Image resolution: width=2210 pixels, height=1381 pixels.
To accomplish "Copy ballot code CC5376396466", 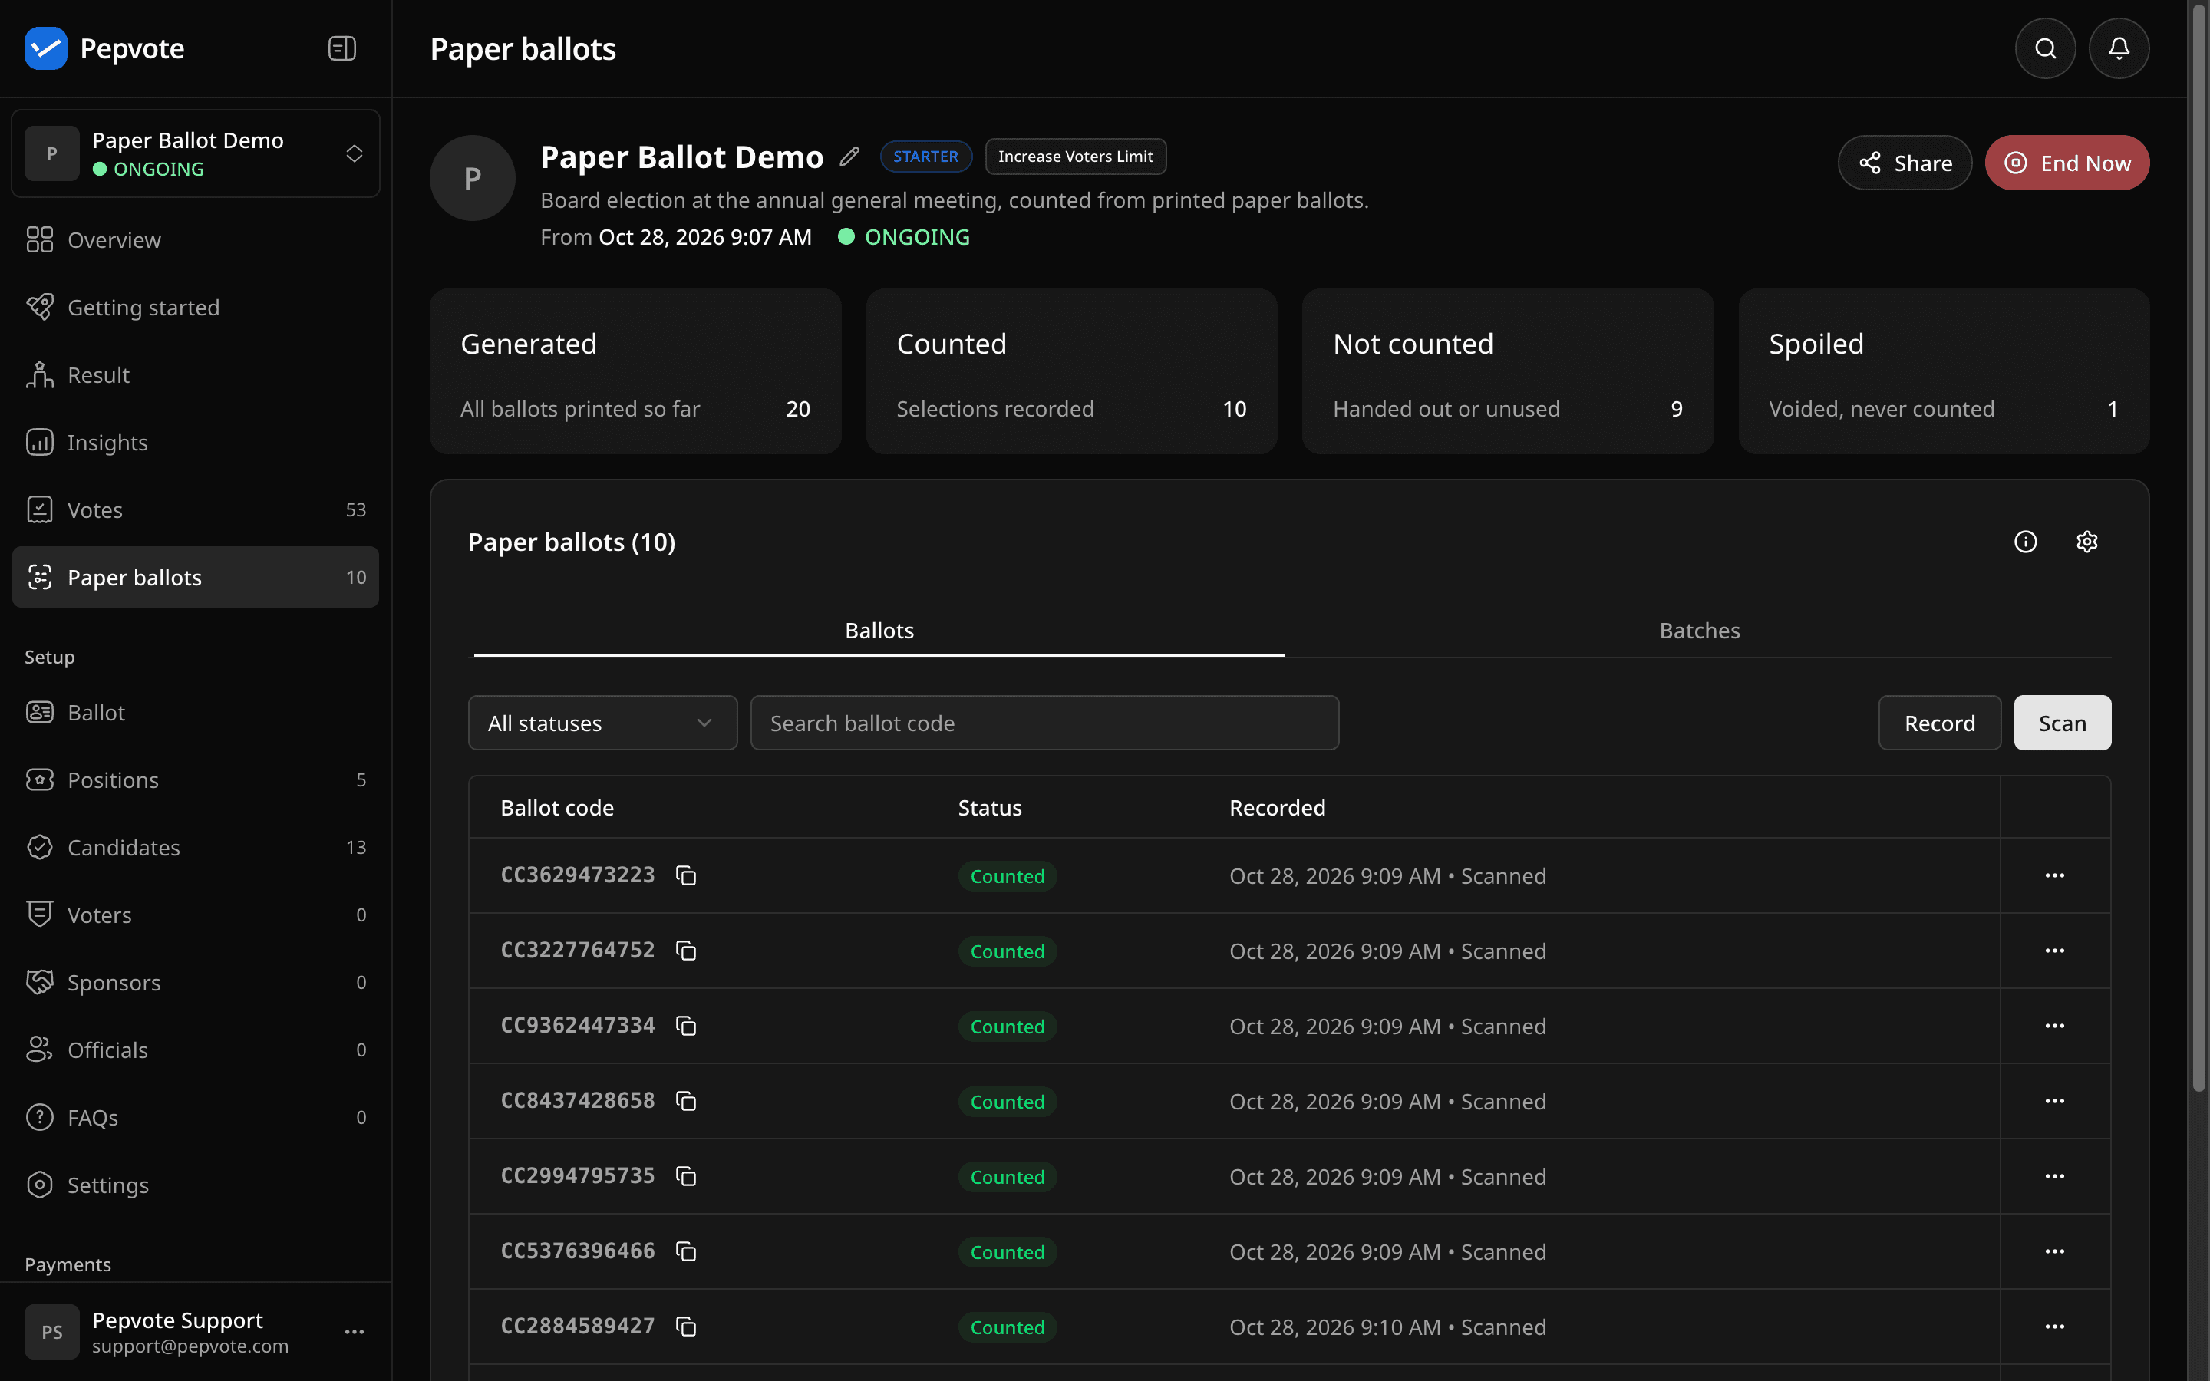I will [x=686, y=1251].
